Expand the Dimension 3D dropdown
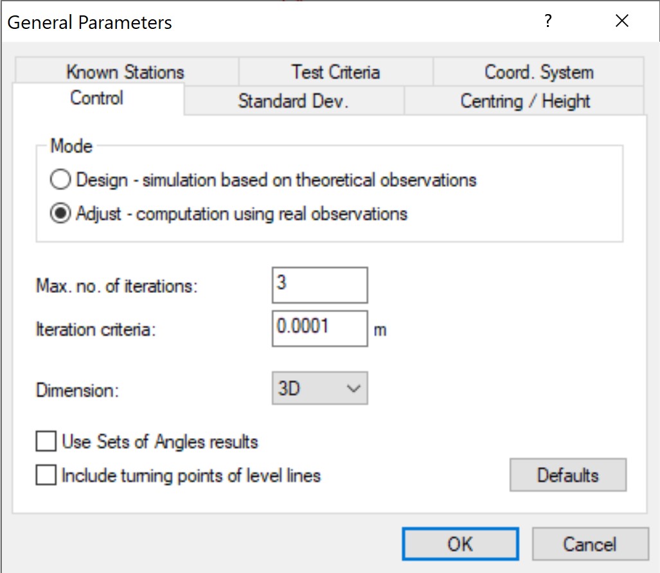Viewport: 660px width, 573px height. 319,389
